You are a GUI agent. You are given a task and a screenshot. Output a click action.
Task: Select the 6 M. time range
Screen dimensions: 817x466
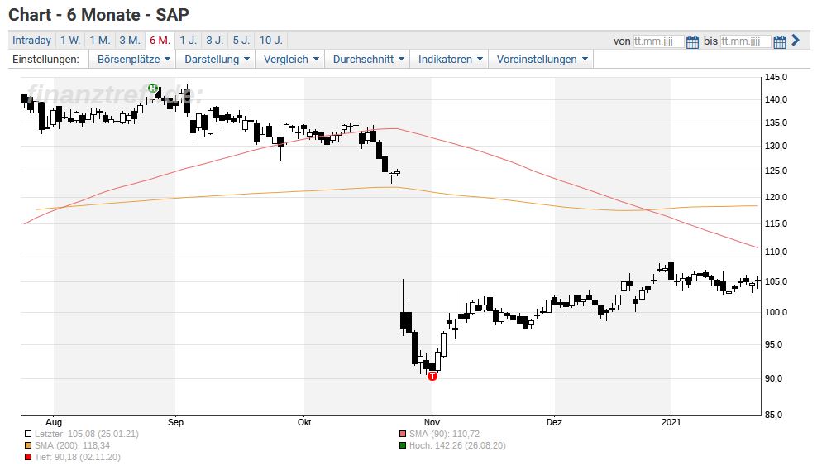click(160, 40)
